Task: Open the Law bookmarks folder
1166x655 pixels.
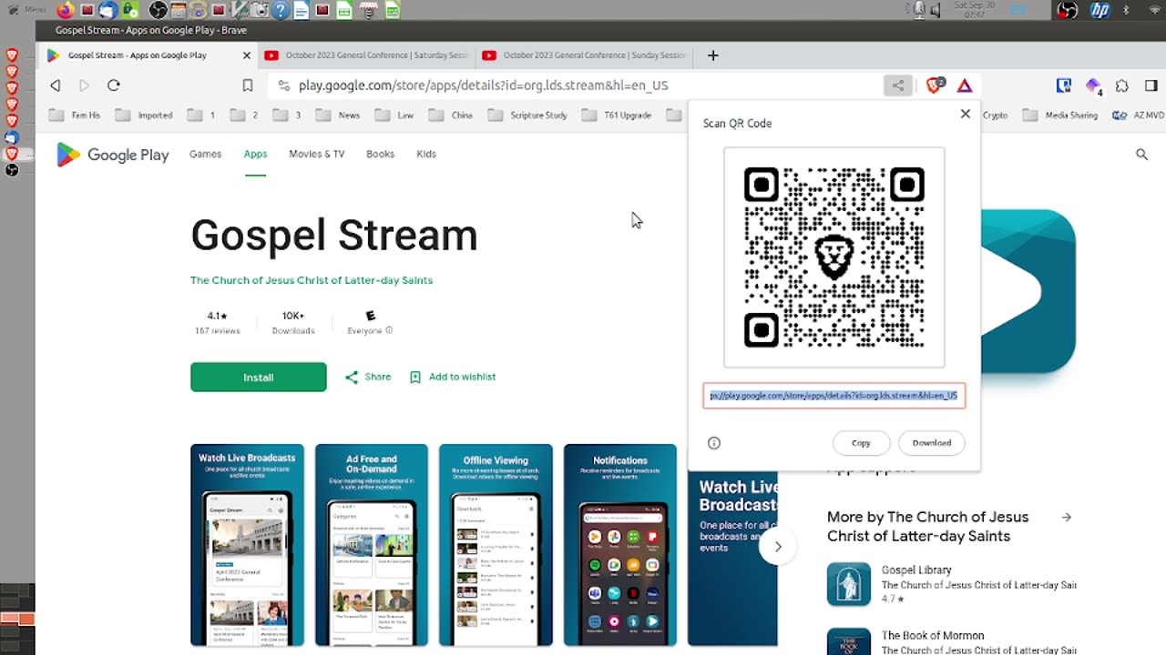Action: click(394, 116)
